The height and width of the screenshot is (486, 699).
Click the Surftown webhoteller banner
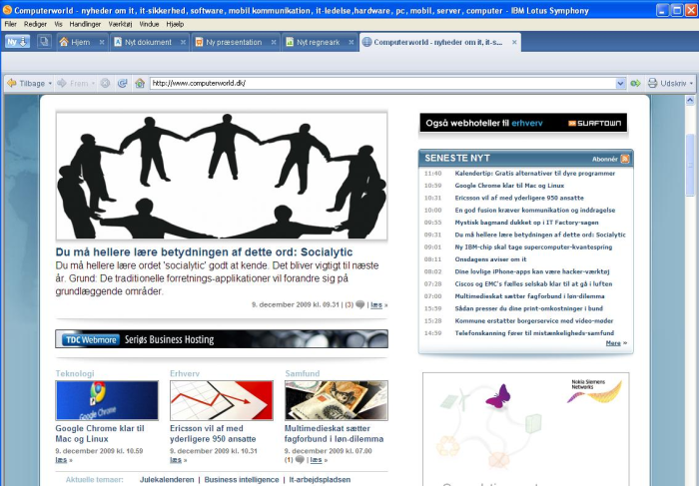[x=523, y=123]
